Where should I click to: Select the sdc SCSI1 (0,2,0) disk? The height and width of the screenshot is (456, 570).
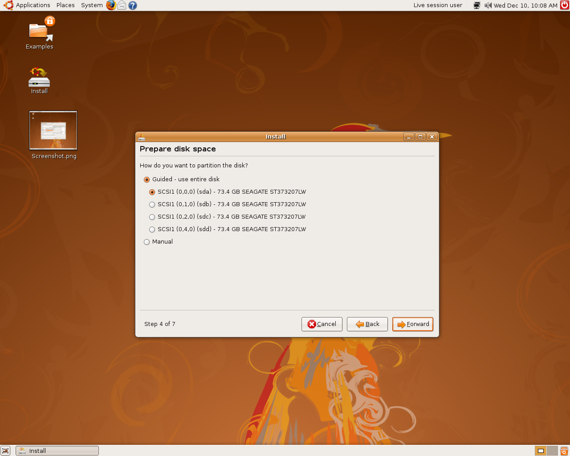(x=228, y=217)
